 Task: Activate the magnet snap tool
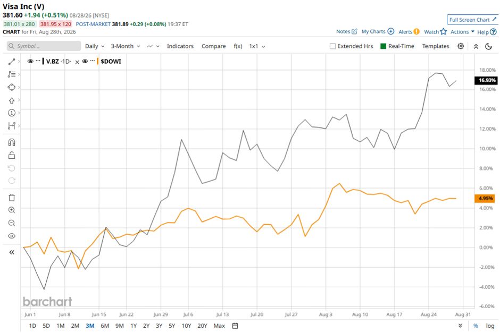[x=12, y=142]
